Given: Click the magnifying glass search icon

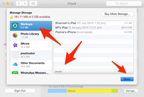Looking at the screenshot, I should [x=117, y=4].
